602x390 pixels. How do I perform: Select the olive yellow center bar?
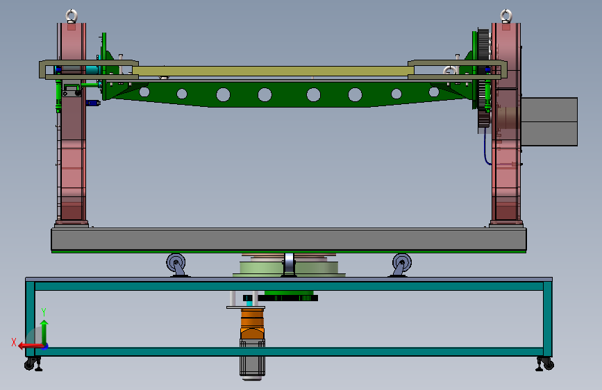(274, 71)
